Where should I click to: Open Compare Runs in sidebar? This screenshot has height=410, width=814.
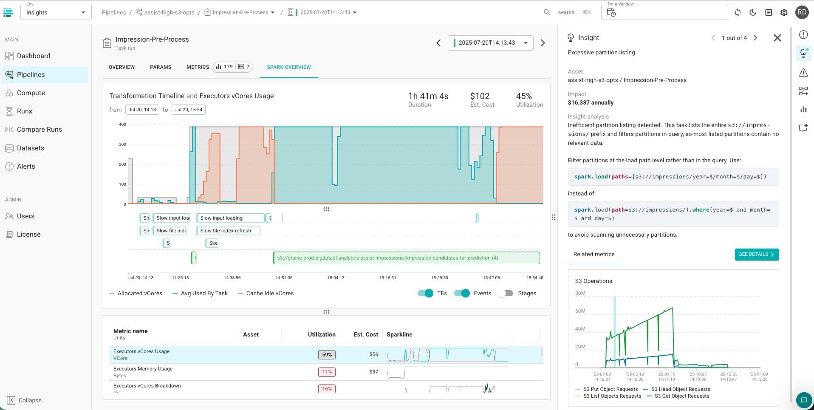point(45,130)
